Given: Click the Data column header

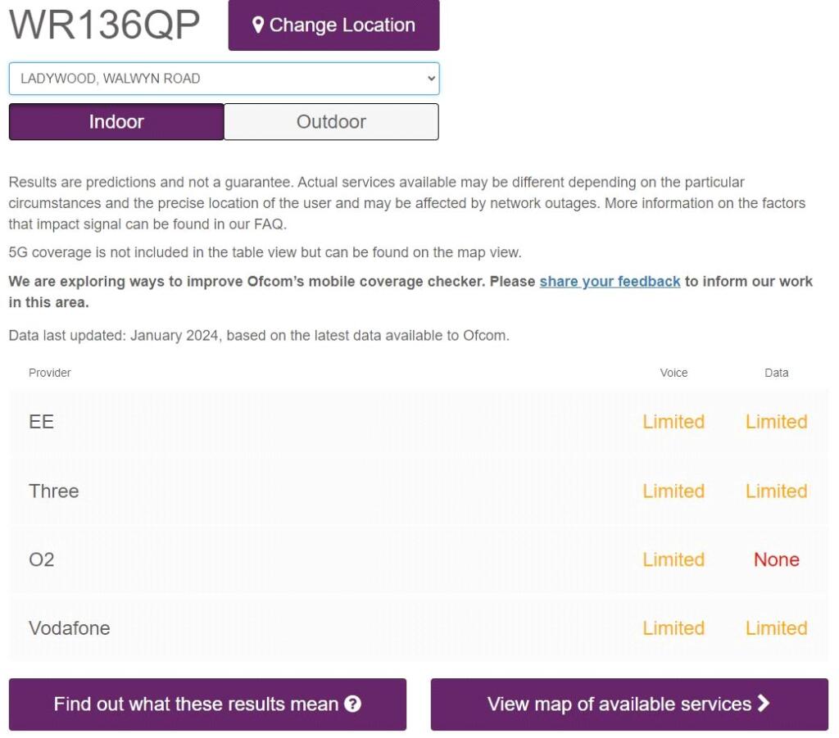Looking at the screenshot, I should tap(776, 373).
